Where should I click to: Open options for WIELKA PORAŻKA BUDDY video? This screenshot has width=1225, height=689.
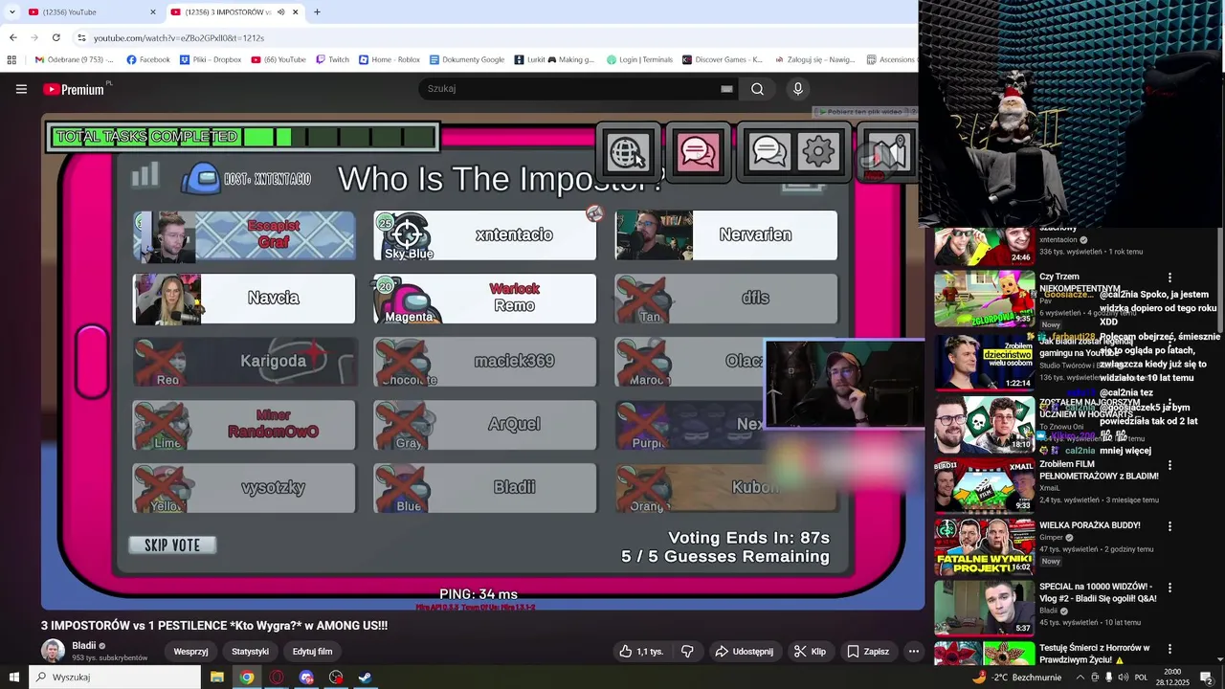1169,526
